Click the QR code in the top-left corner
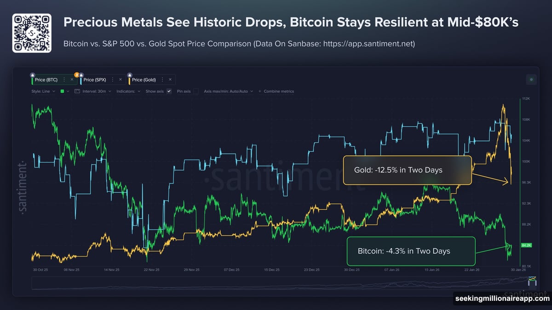Image resolution: width=552 pixels, height=310 pixels. click(31, 33)
